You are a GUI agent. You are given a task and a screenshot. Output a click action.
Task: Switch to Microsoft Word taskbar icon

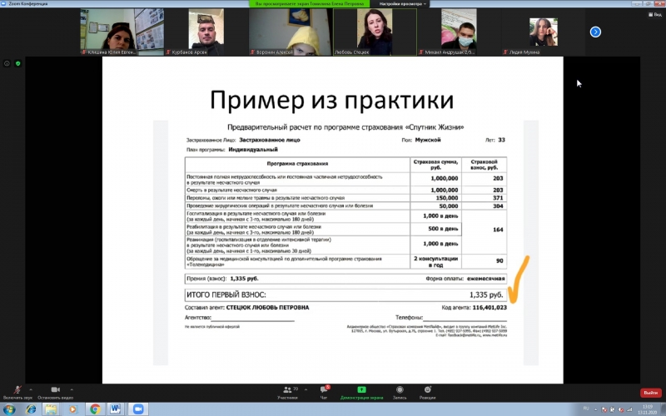pos(116,409)
